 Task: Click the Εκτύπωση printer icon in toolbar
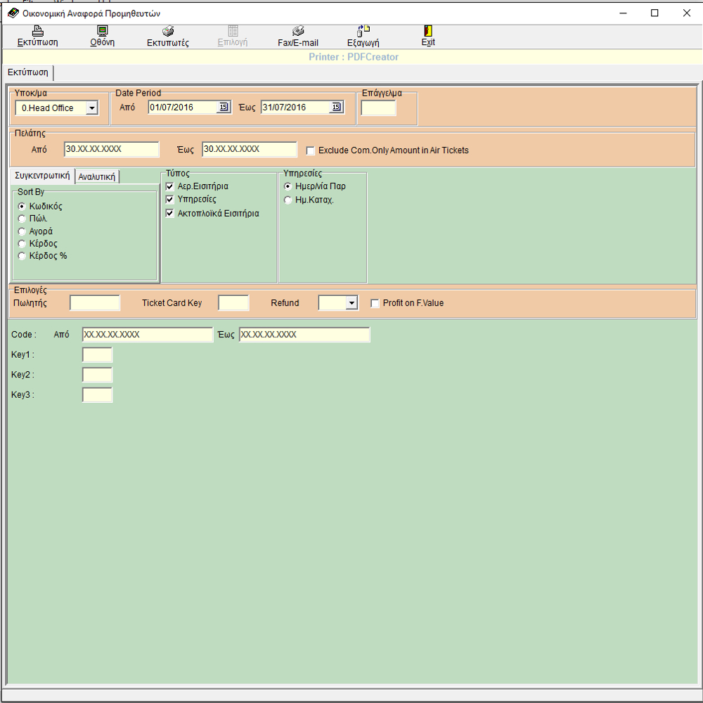(x=38, y=31)
